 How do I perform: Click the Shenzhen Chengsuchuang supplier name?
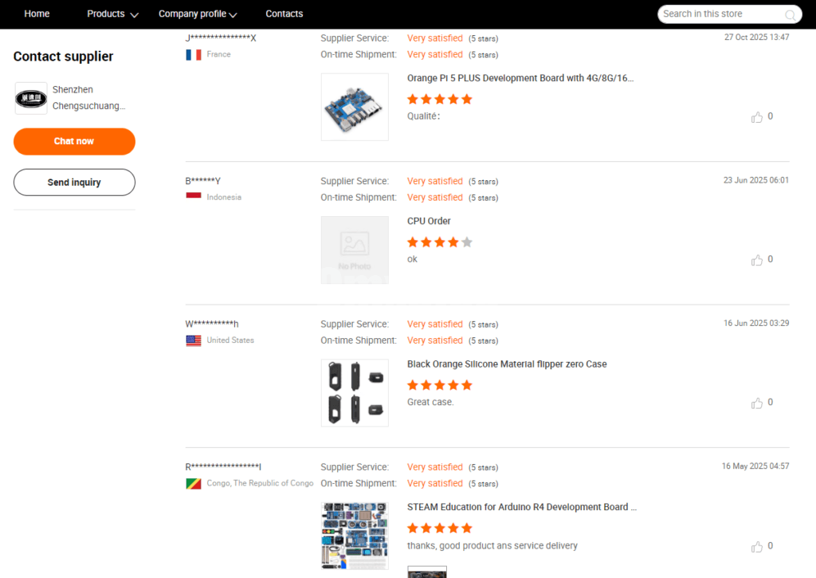(88, 97)
